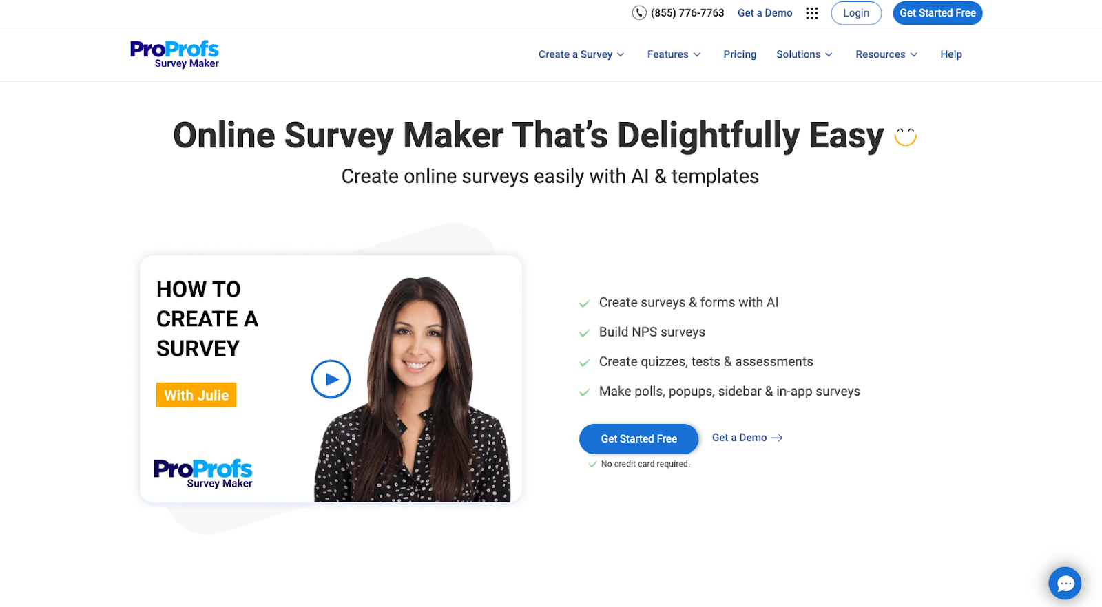This screenshot has width=1102, height=607.
Task: Expand the Create a Survey chevron
Action: click(x=621, y=55)
